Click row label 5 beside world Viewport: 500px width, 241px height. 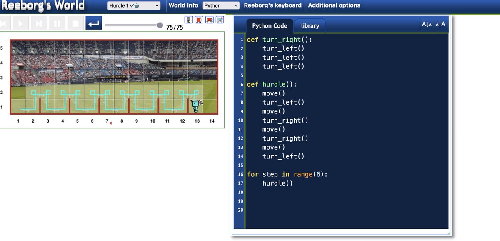[2, 48]
